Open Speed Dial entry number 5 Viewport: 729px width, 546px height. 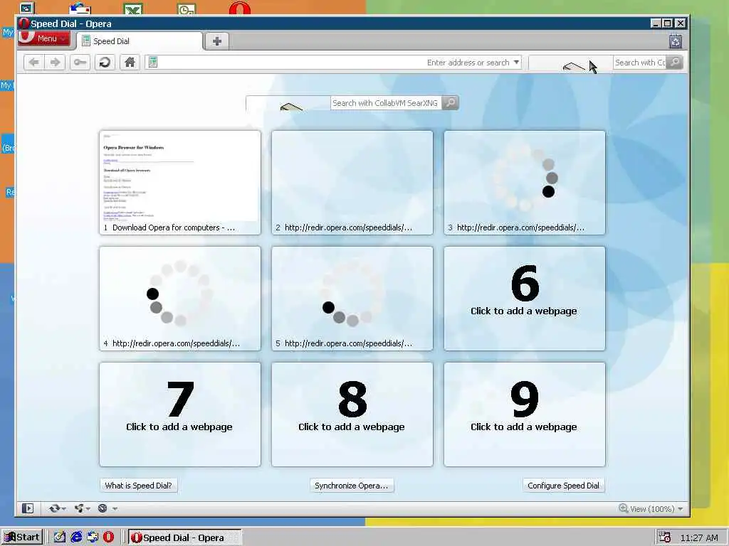[x=352, y=299]
